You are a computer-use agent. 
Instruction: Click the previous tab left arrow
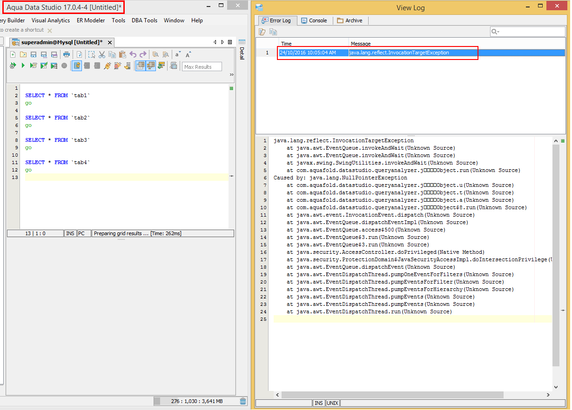tap(215, 42)
